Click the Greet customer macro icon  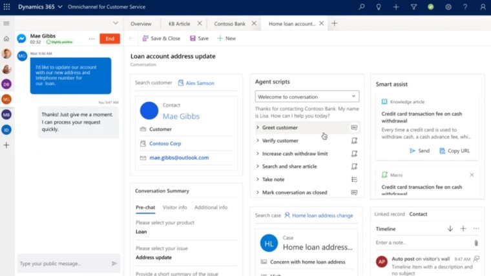pos(354,128)
